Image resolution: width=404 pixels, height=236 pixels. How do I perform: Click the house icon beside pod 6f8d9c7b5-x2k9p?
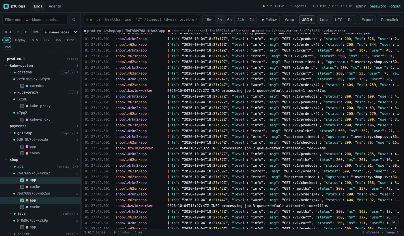click(x=77, y=220)
